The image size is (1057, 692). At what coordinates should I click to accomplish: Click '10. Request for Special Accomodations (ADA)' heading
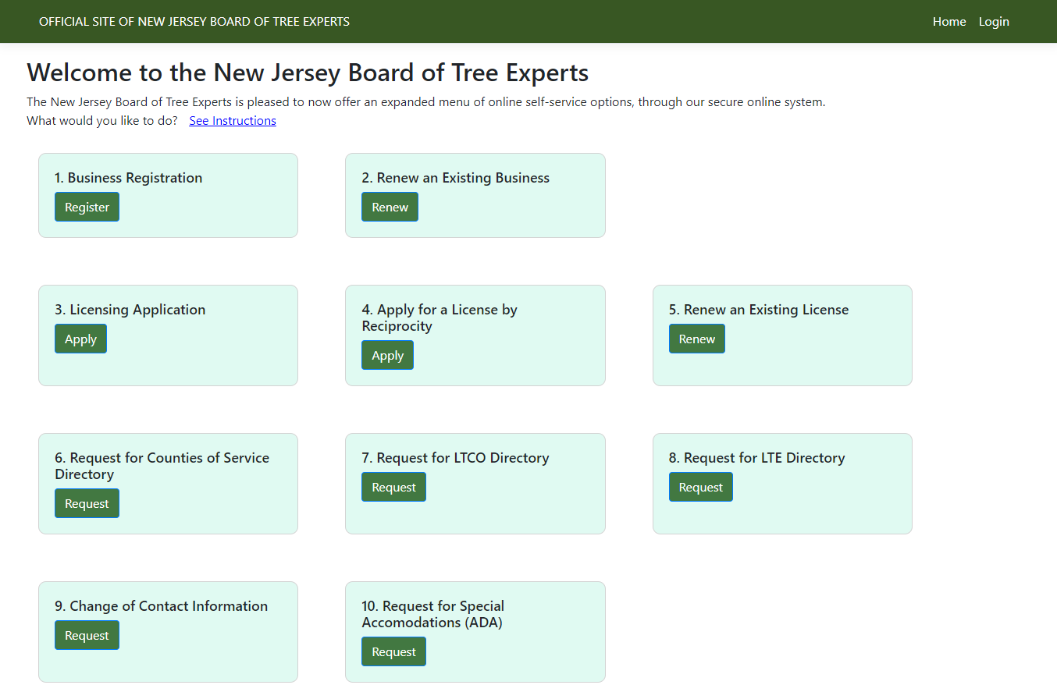click(433, 614)
